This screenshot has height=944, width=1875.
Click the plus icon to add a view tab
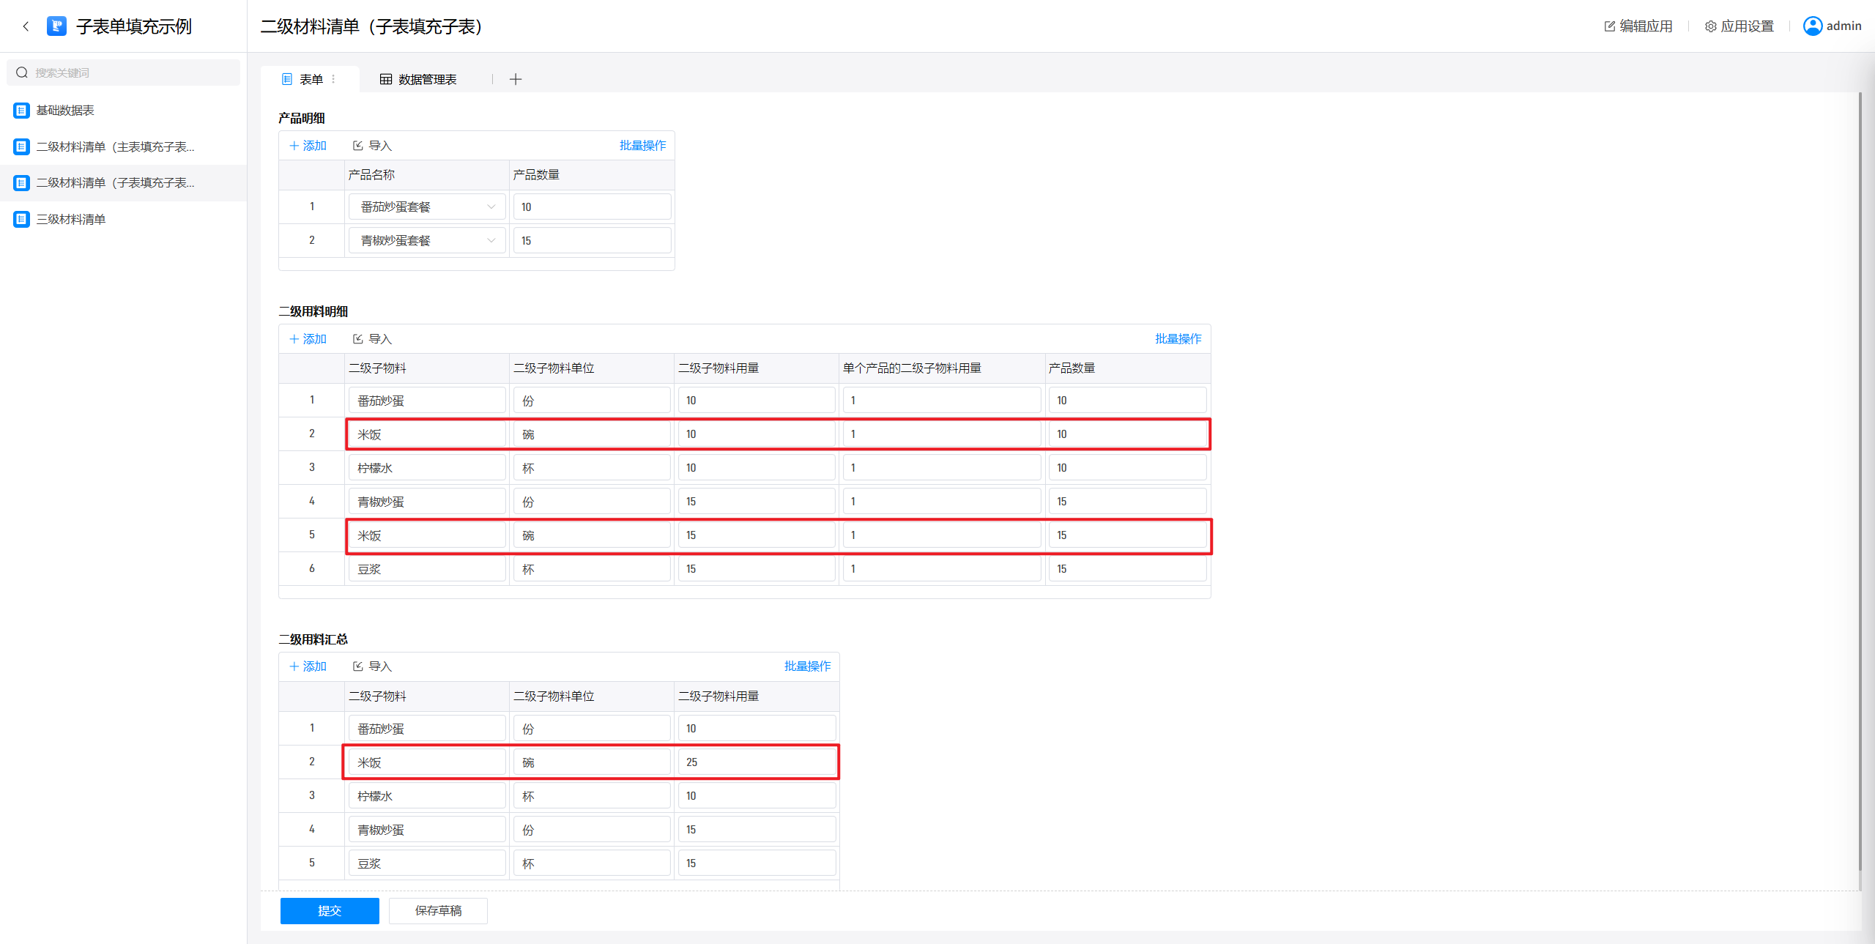516,79
